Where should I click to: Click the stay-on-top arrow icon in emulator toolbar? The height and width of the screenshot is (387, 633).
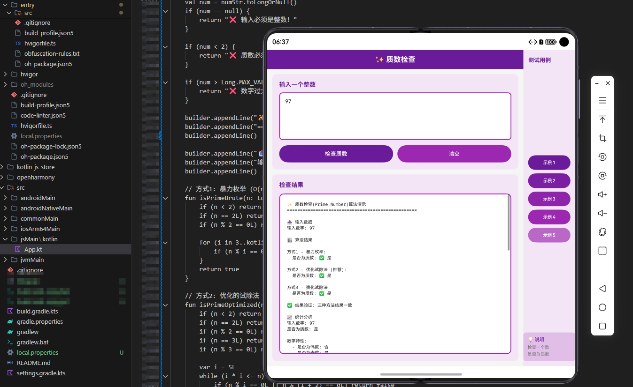[x=602, y=119]
